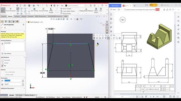
Task: Click the SOLIDWORKS task pane Home icon
Action: pos(107,22)
